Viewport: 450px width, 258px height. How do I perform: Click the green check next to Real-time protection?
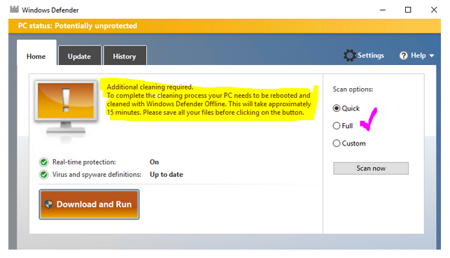44,162
